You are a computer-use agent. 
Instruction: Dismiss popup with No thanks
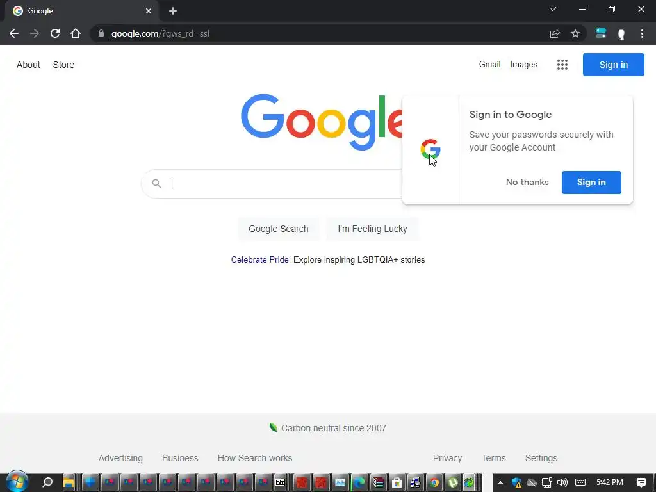[x=527, y=183]
